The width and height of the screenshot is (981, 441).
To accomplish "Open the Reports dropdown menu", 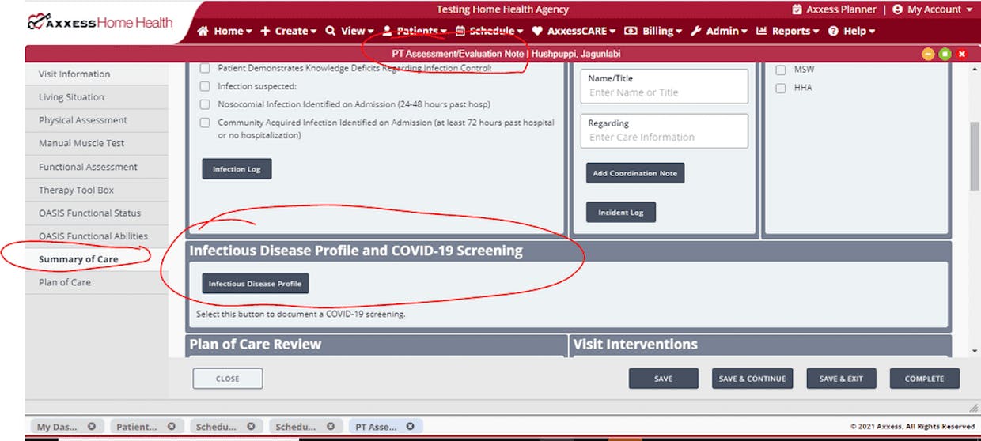I will point(788,31).
